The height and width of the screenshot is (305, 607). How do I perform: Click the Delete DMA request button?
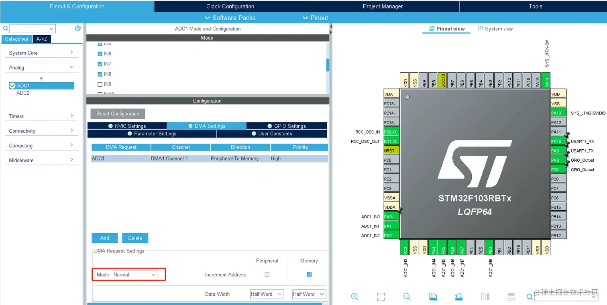(x=135, y=238)
